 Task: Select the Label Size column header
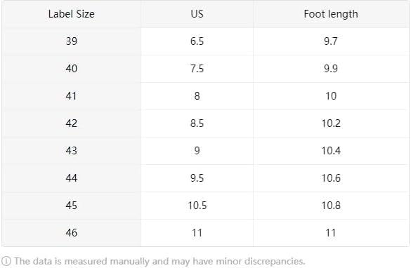point(71,14)
